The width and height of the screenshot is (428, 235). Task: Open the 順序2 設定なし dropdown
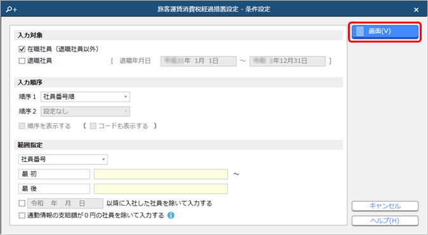(85, 111)
